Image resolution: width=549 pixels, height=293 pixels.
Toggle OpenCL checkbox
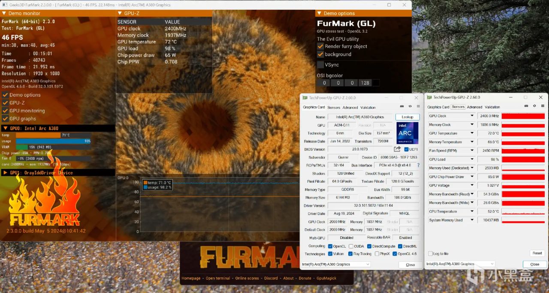(330, 246)
